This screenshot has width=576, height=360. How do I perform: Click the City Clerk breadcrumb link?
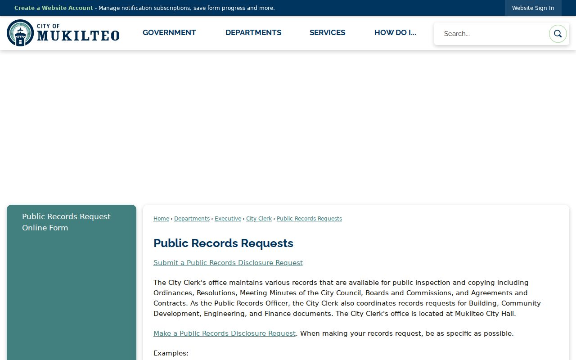click(x=259, y=219)
